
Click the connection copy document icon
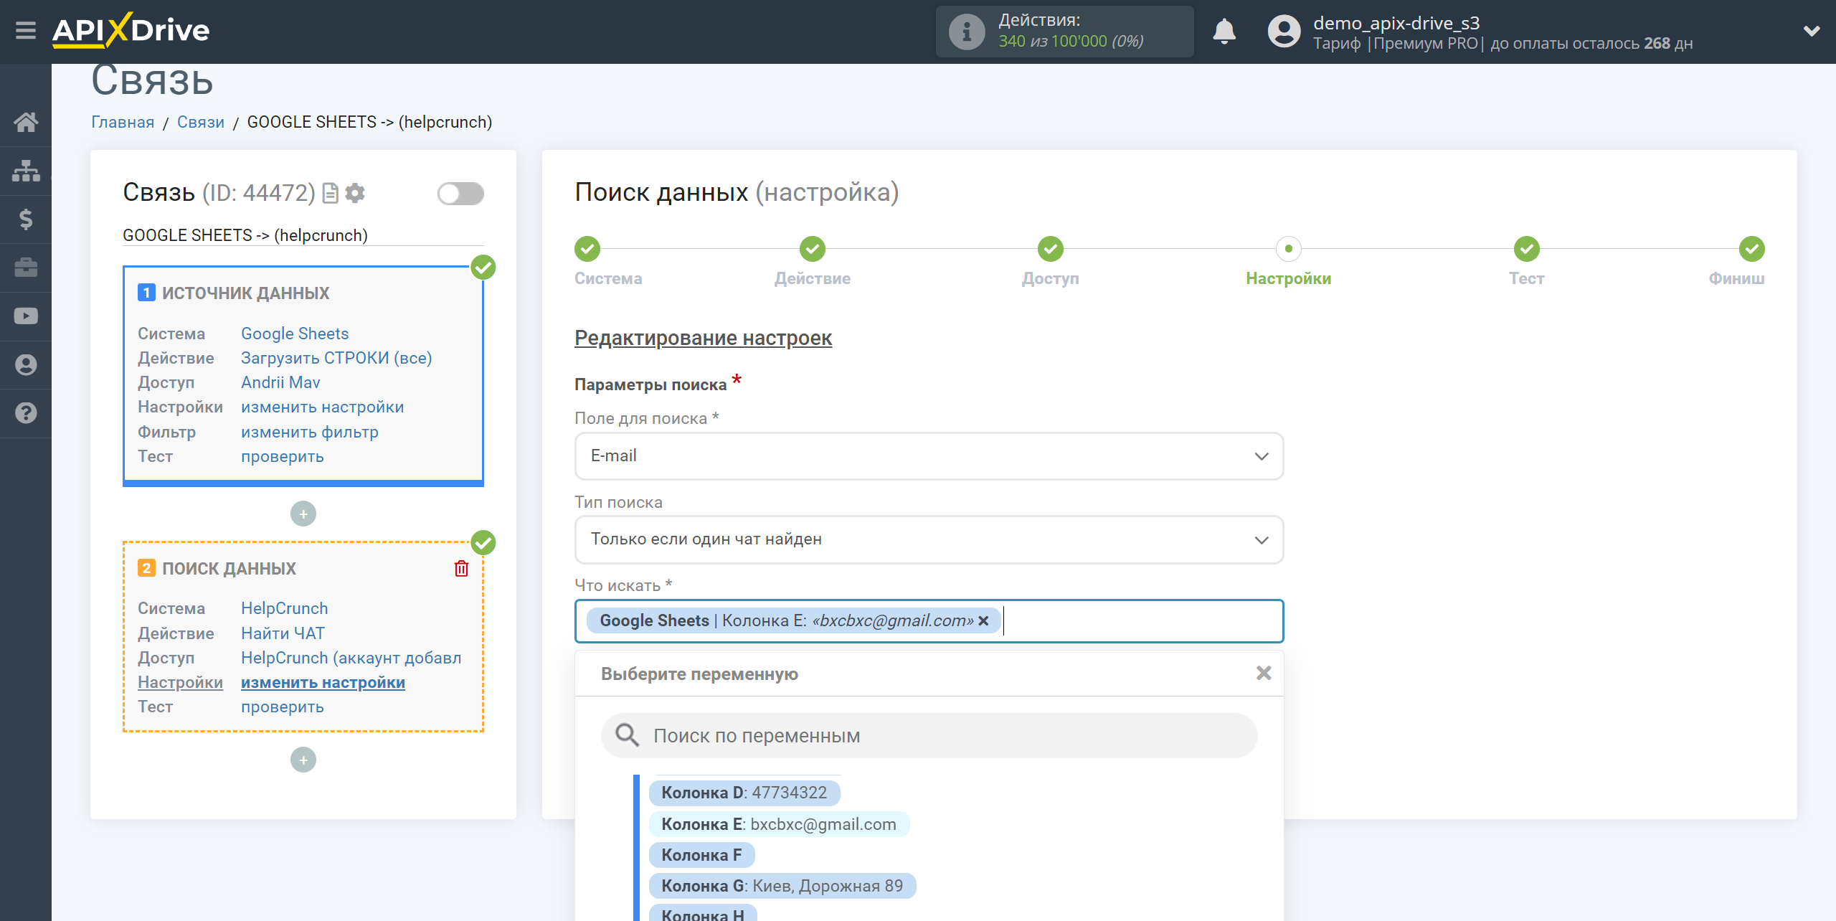[330, 194]
